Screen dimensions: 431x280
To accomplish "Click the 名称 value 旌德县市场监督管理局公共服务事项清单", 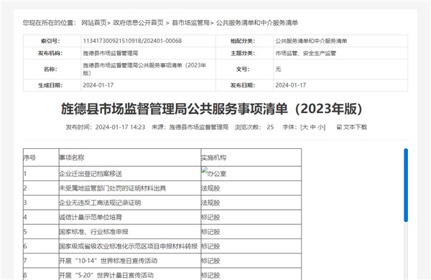I will pos(144,69).
